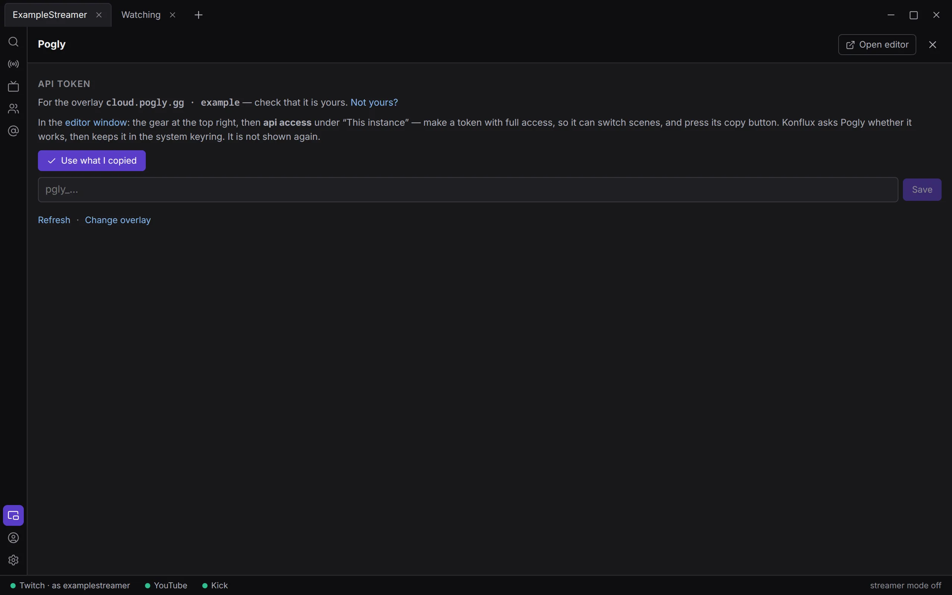Viewport: 952px width, 595px height.
Task: Open the account profile icon in sidebar
Action: click(x=13, y=538)
